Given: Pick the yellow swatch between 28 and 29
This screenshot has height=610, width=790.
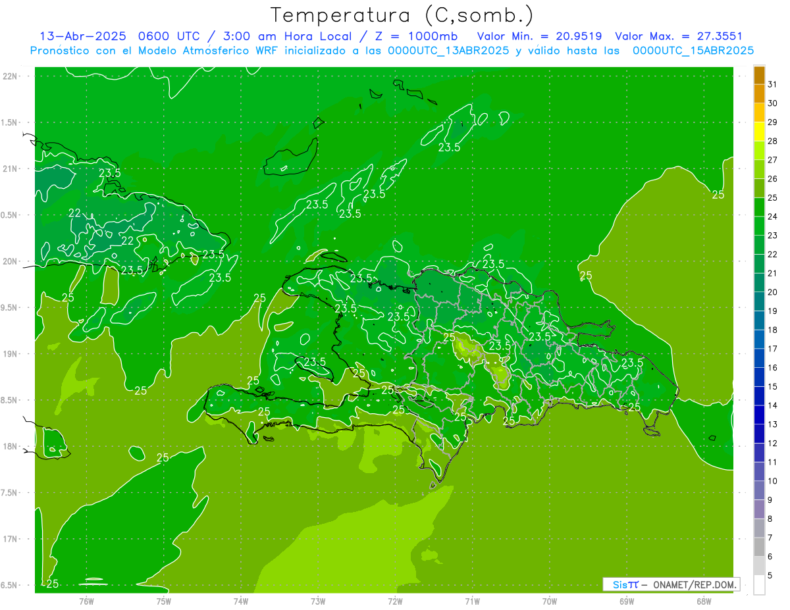Looking at the screenshot, I should [x=759, y=132].
